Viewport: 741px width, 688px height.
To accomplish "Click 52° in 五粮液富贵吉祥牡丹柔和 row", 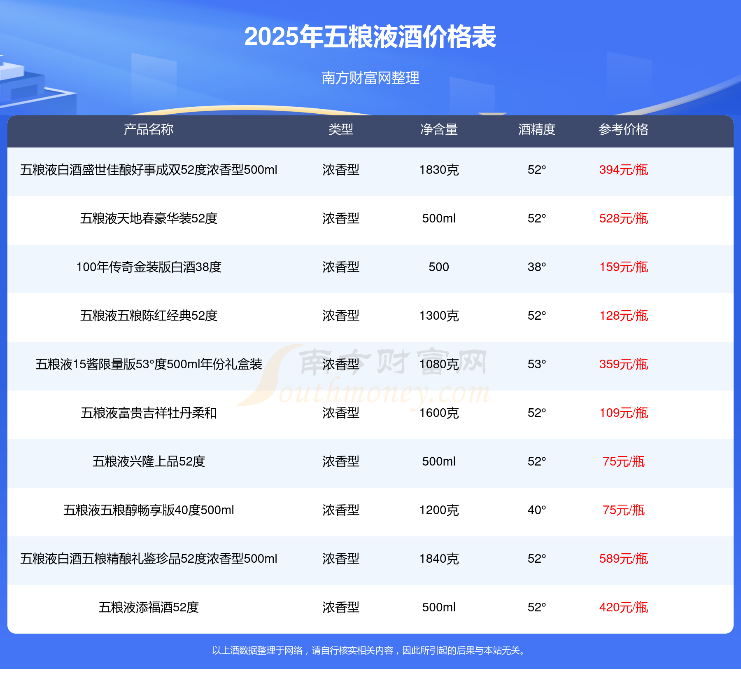I will [537, 413].
